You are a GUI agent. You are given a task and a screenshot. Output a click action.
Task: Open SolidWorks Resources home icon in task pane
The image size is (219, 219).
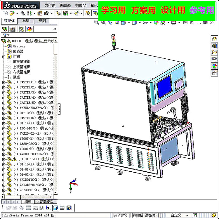click(214, 39)
